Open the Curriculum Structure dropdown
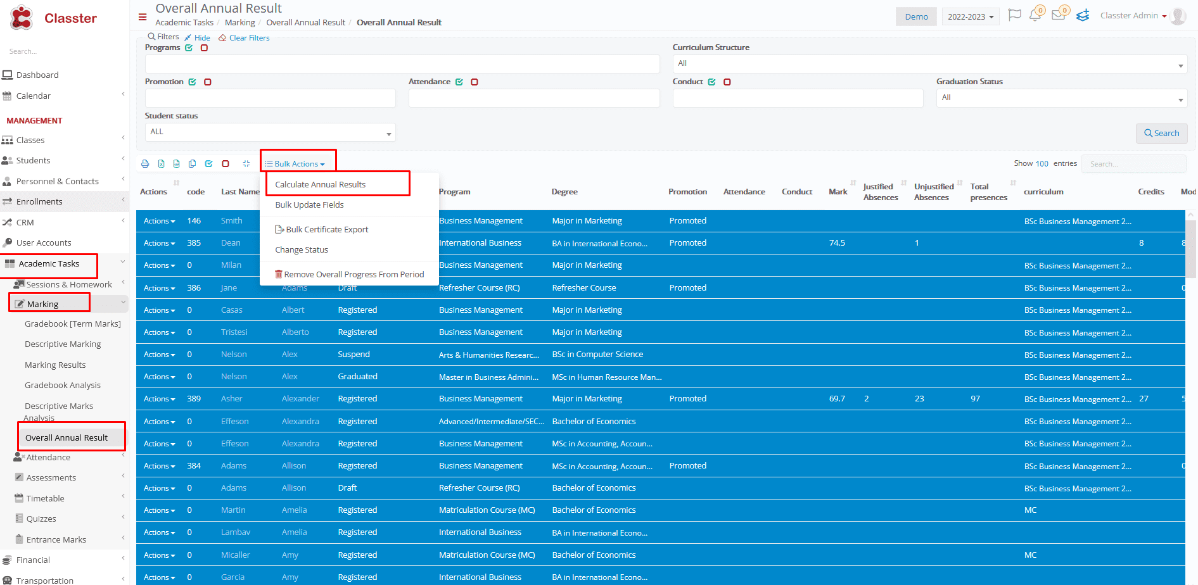1198x585 pixels. (929, 63)
